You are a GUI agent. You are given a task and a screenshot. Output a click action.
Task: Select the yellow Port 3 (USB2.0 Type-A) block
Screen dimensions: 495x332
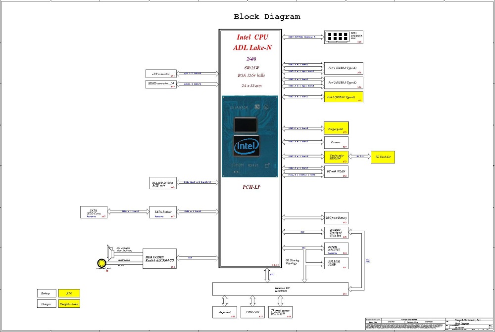(344, 97)
